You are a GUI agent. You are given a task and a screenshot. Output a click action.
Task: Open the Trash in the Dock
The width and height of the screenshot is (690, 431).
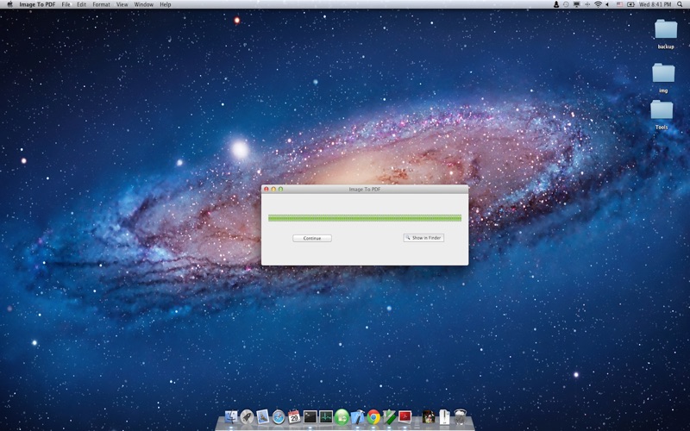[461, 417]
